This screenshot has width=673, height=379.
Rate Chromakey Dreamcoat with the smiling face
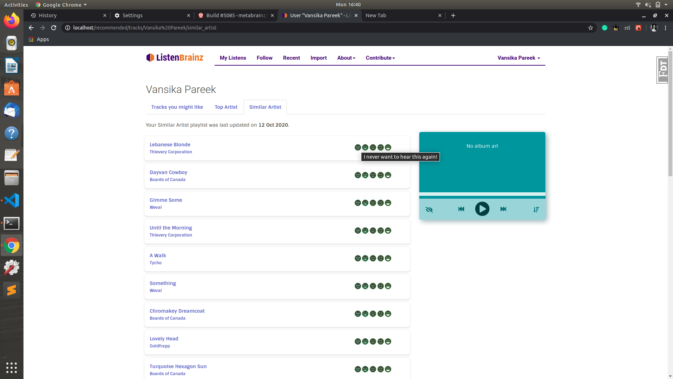pos(380,314)
